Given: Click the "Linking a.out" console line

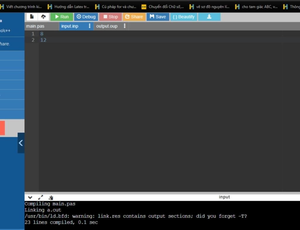Looking at the screenshot, I should (43, 210).
